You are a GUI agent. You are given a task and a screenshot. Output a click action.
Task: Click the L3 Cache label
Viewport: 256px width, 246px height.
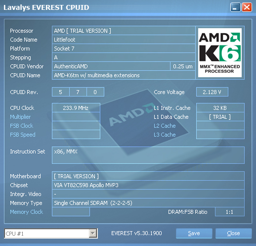click(x=165, y=135)
